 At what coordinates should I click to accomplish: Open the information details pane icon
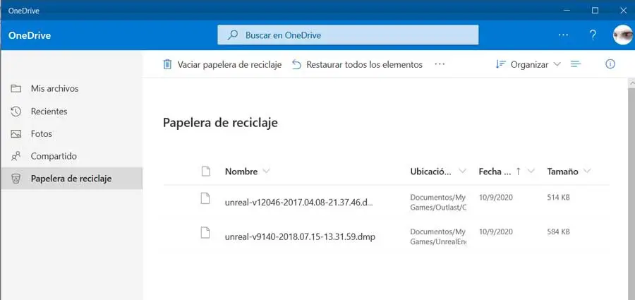pyautogui.click(x=610, y=64)
